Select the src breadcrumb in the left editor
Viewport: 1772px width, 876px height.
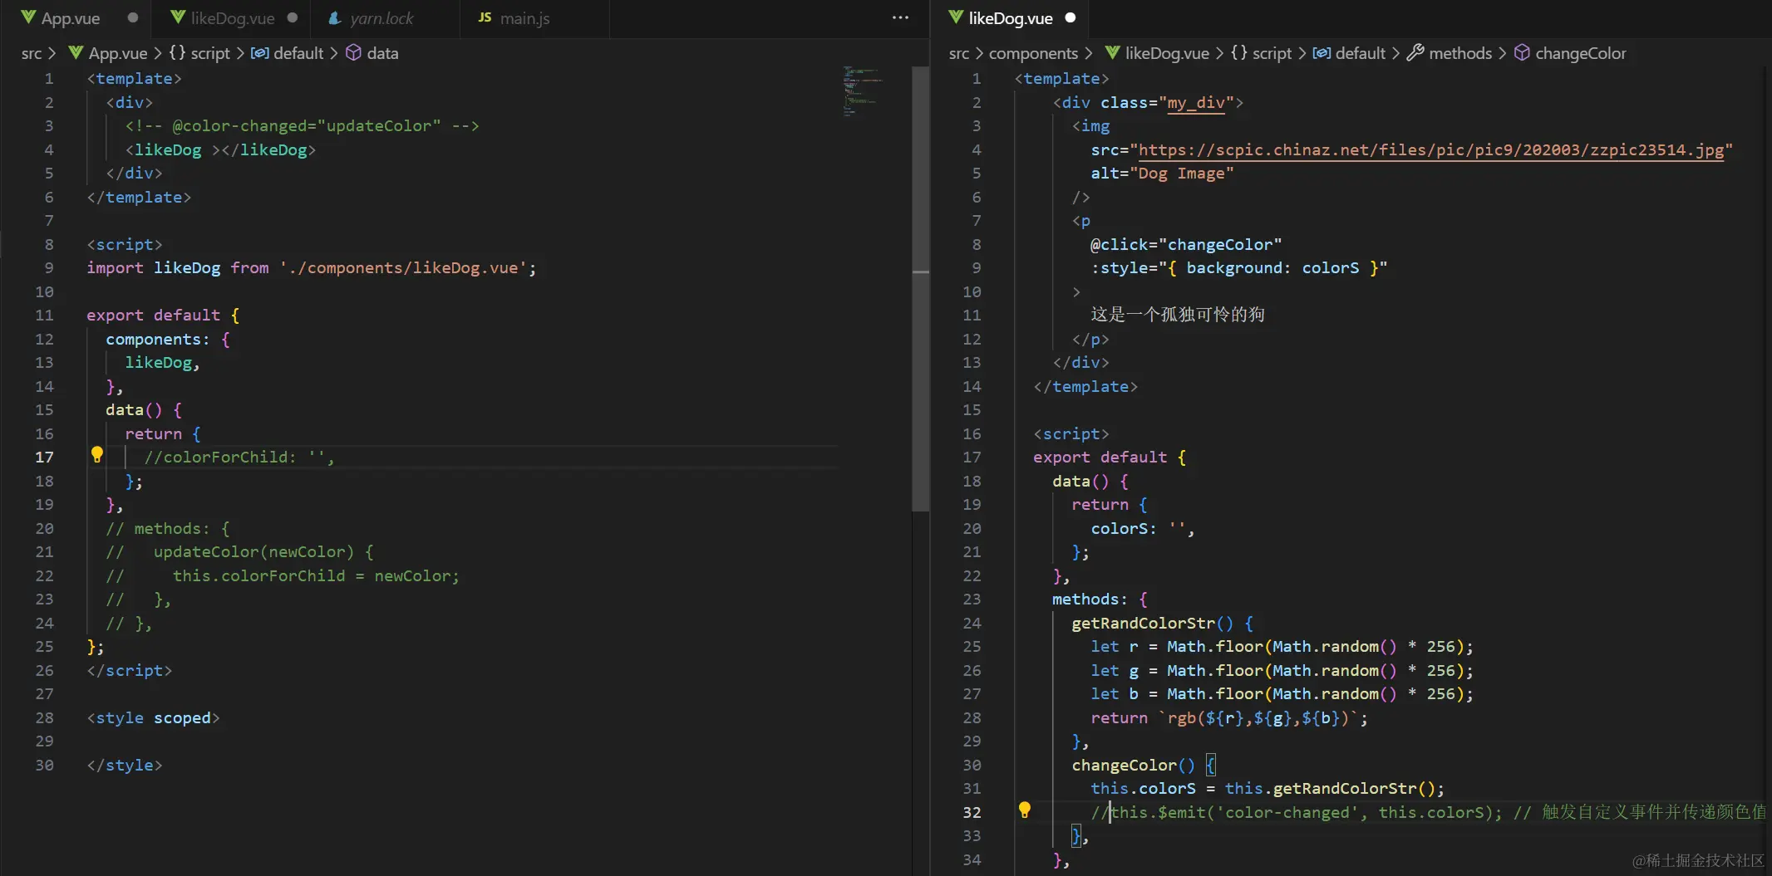coord(32,53)
